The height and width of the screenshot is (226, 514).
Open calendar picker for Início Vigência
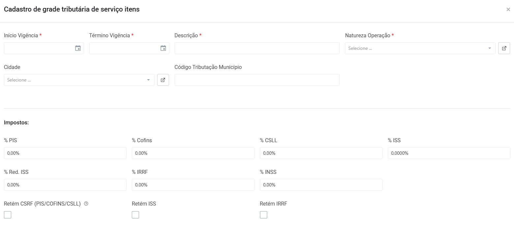(x=78, y=48)
